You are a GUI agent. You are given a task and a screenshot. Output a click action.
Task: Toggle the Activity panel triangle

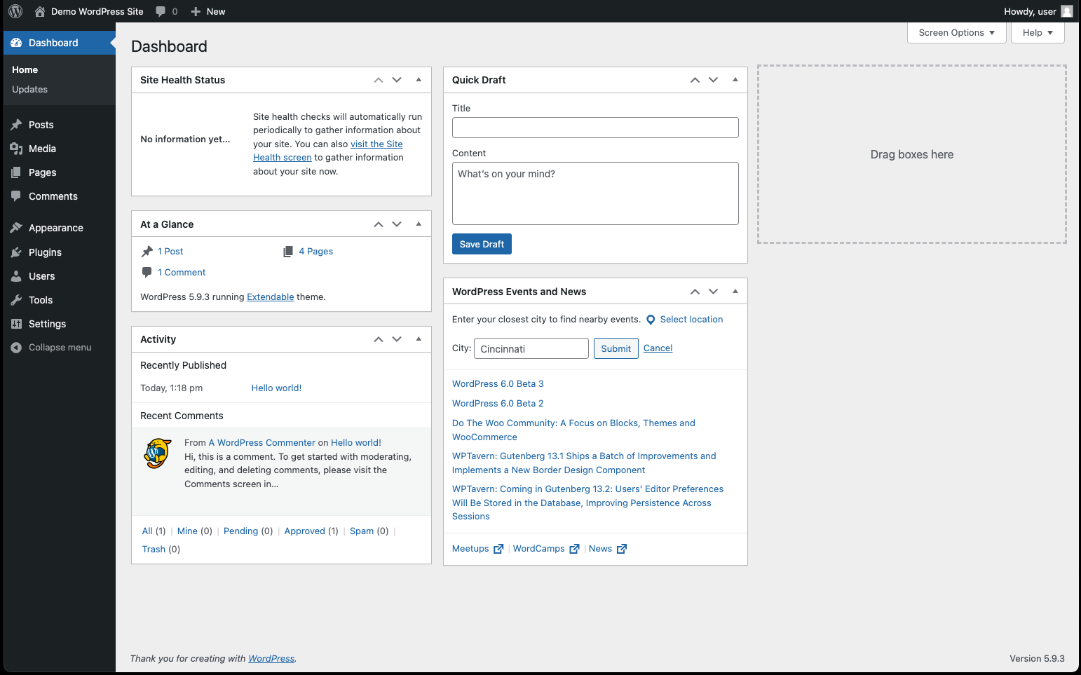[x=419, y=339]
